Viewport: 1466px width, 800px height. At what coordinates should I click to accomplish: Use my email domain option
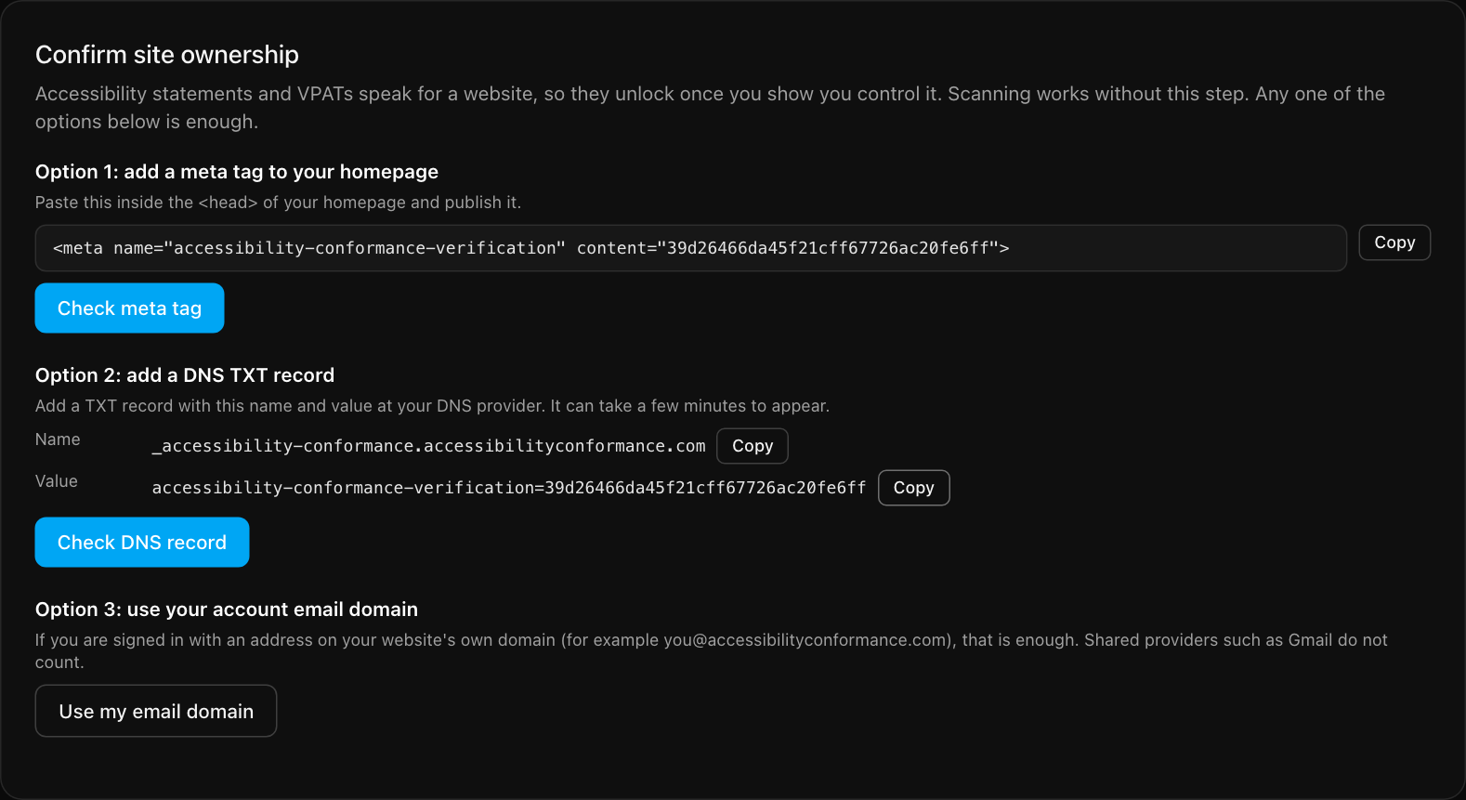pos(156,712)
